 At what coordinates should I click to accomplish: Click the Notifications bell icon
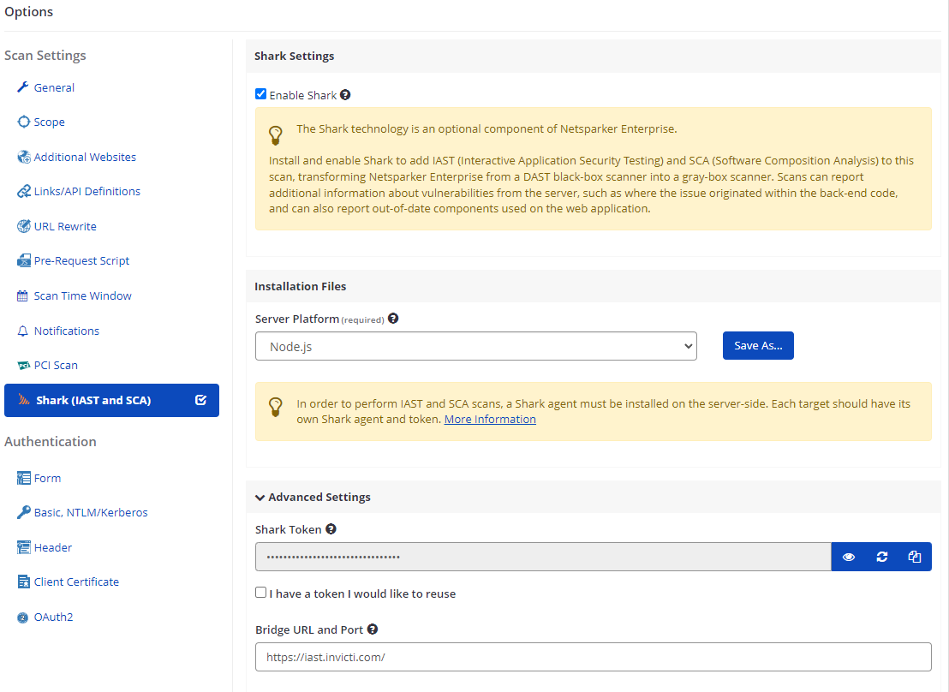(x=23, y=331)
